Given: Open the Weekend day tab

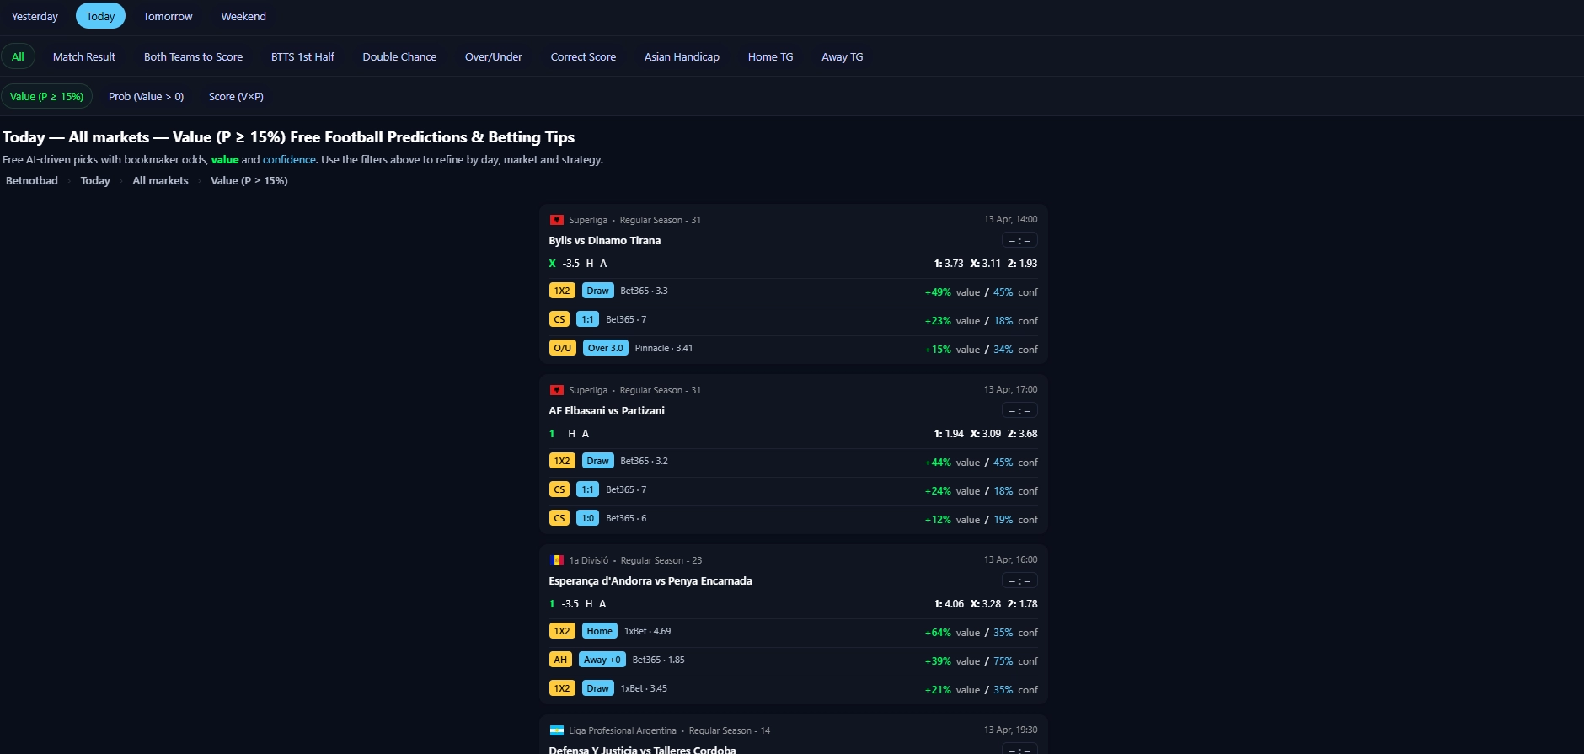Looking at the screenshot, I should pos(243,16).
